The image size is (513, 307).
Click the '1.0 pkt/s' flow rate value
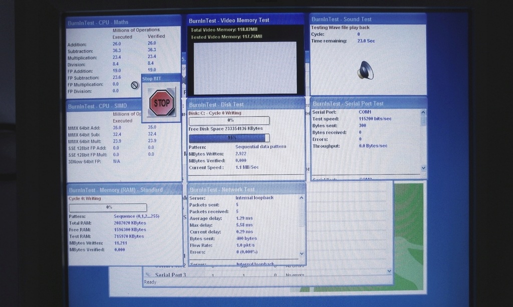point(245,245)
